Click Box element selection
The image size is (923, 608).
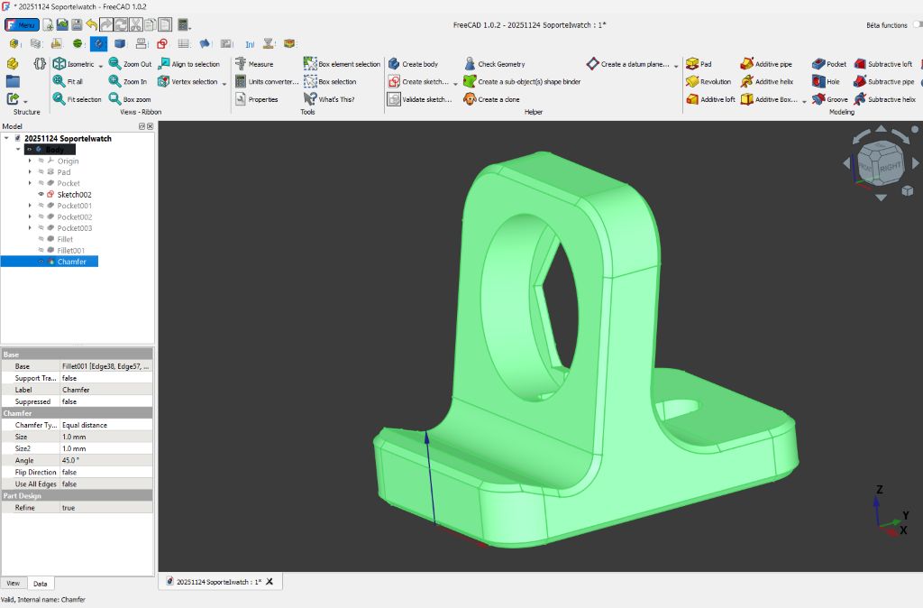coord(342,64)
